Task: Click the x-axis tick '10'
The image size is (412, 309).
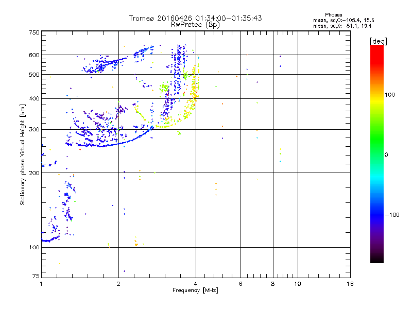Action: click(298, 284)
